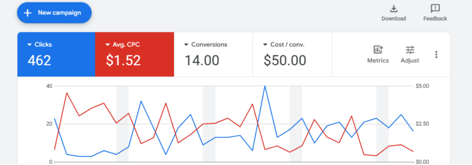Click the blue line's highest peak on chart
Viewport: 472px width, 165px height.
point(265,86)
